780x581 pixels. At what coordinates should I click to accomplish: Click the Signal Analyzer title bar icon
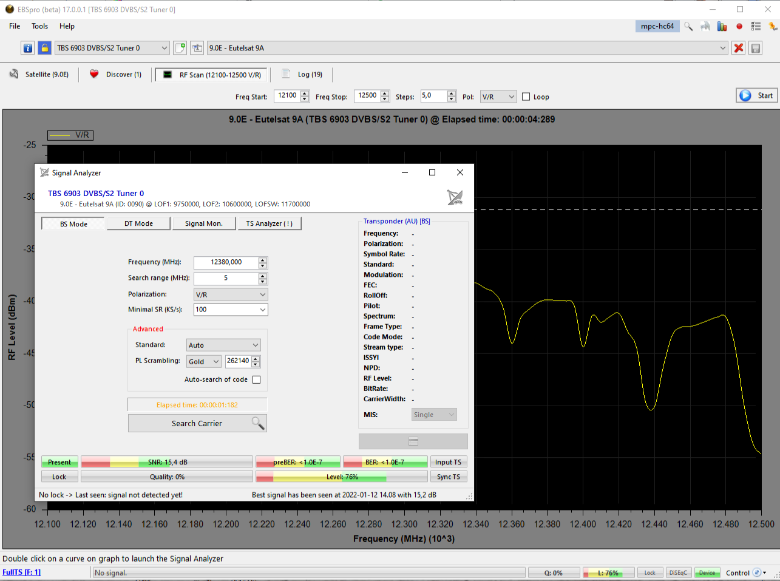tap(44, 172)
